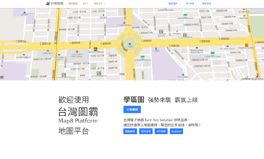Click the school icon in top-left purple area
Screen dimensions: 264x159
pyautogui.click(x=25, y=12)
